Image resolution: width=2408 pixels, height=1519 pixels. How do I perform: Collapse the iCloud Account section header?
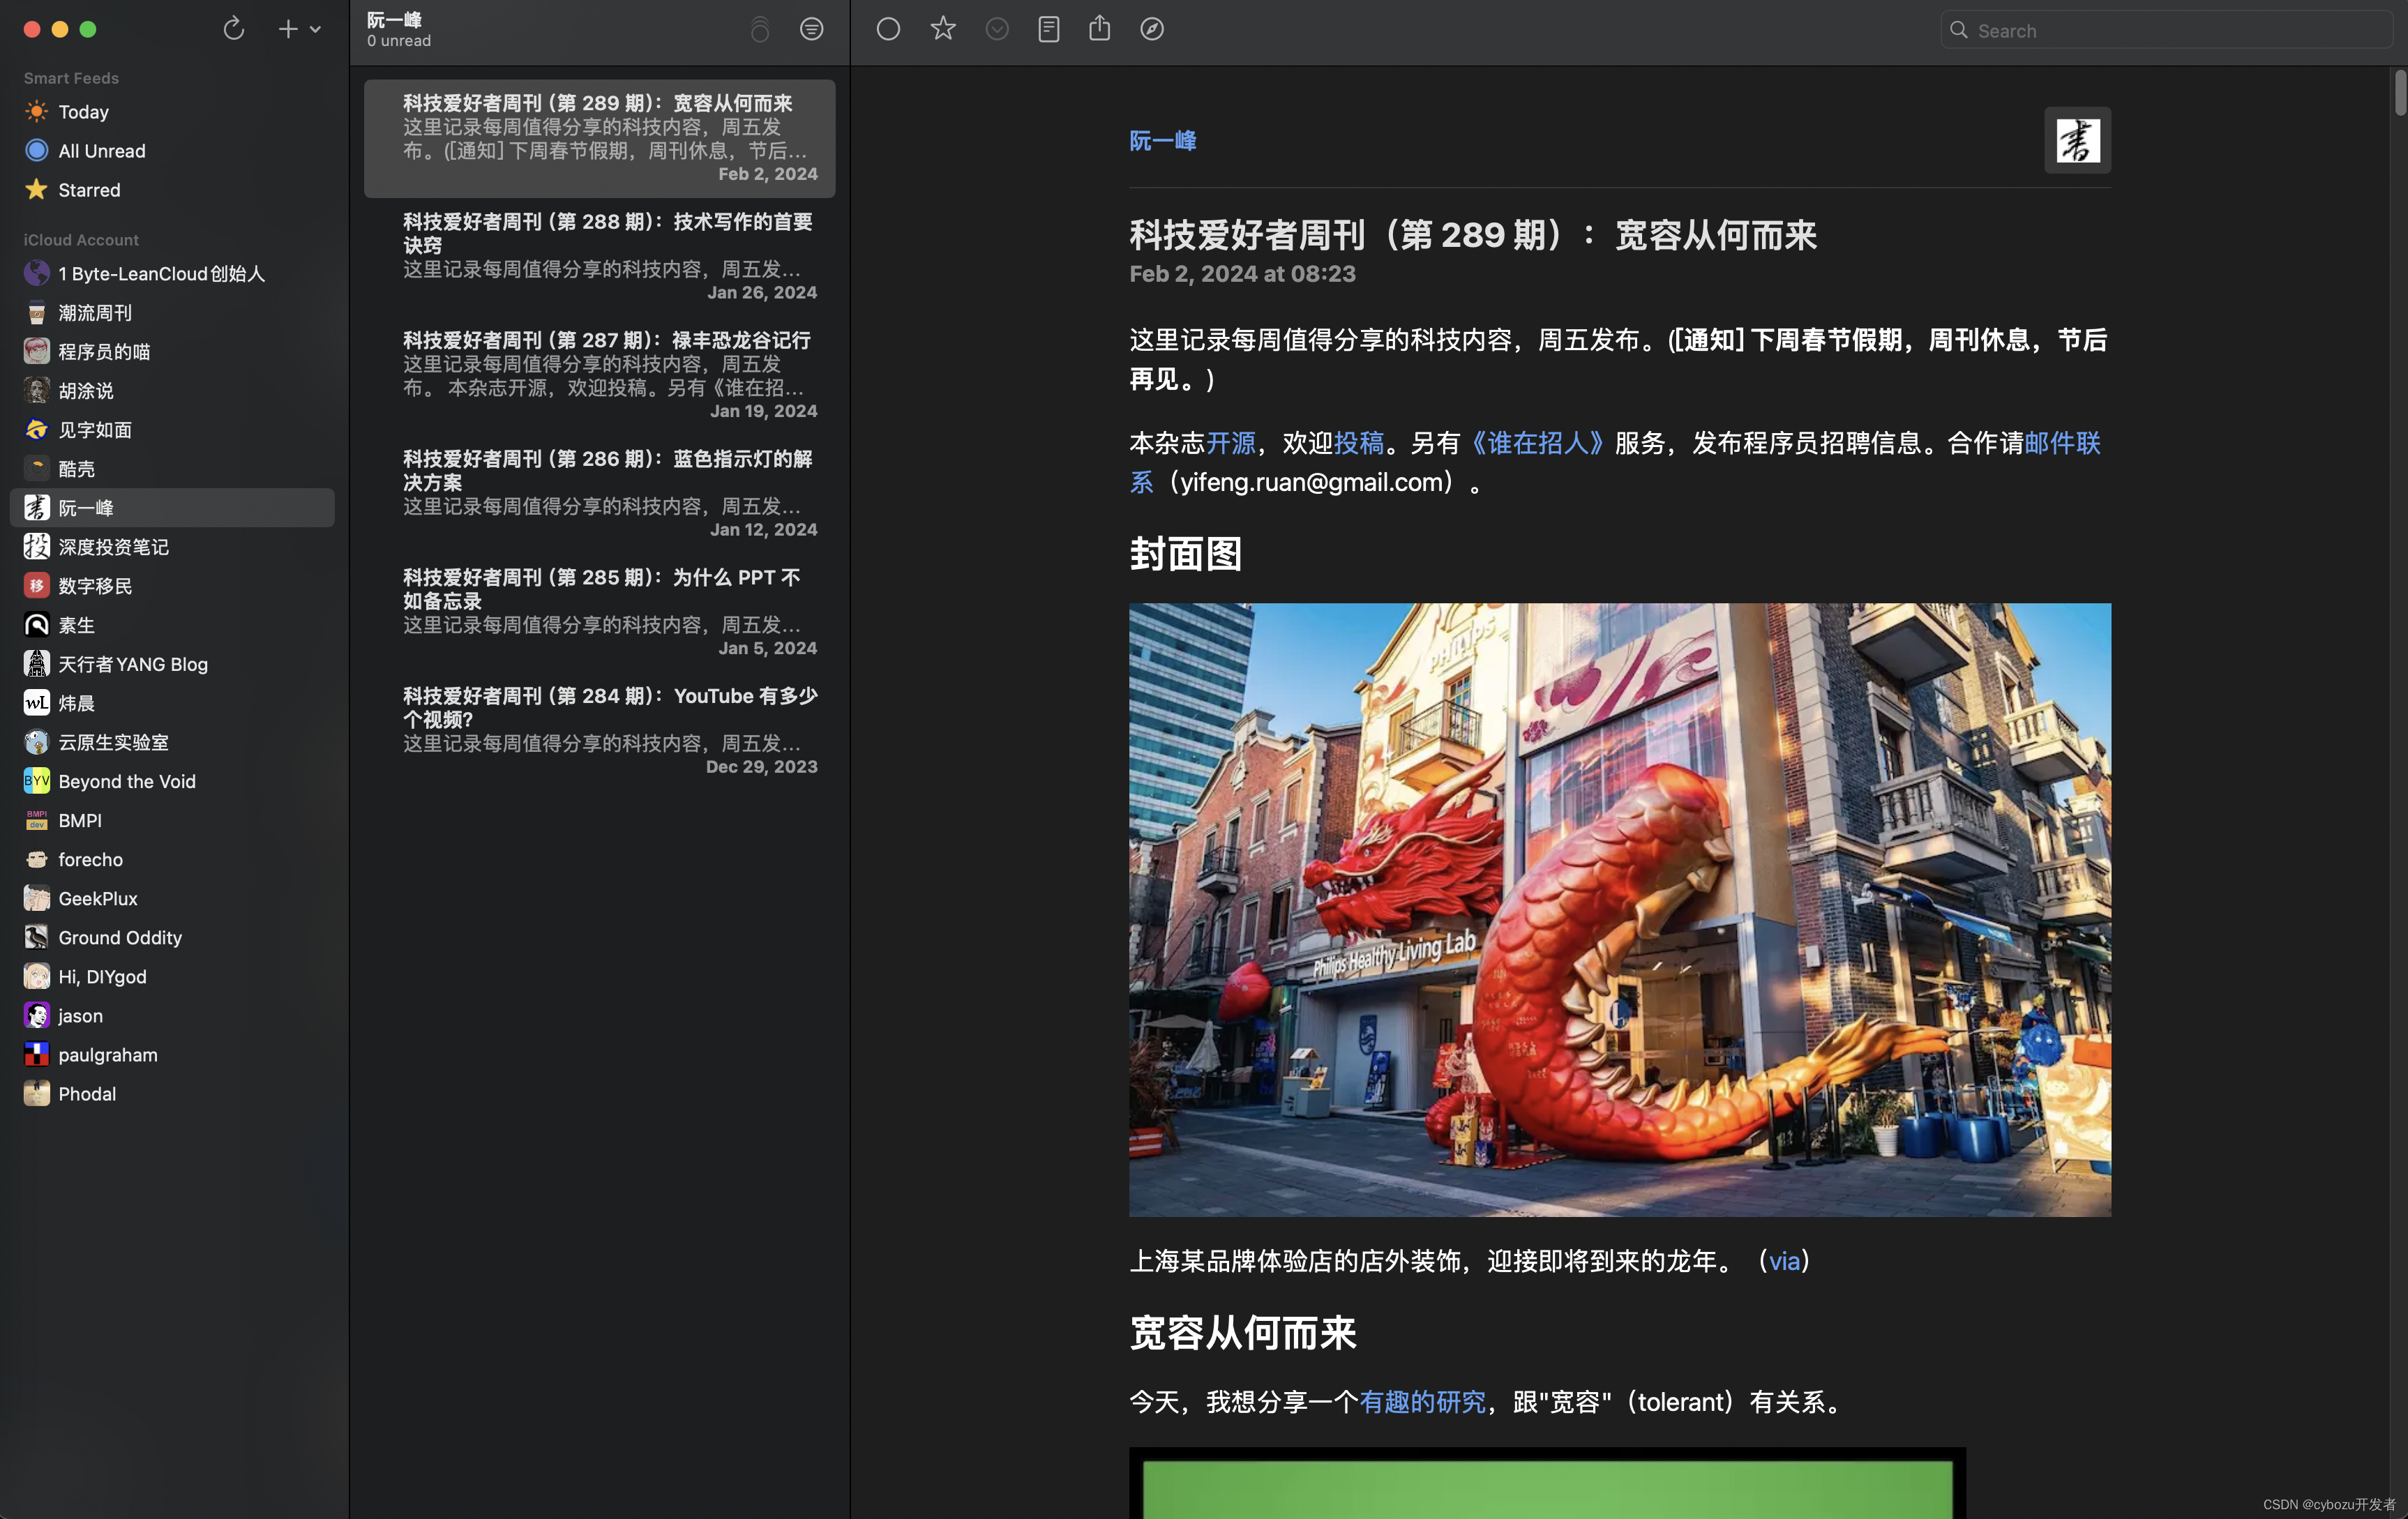[81, 240]
